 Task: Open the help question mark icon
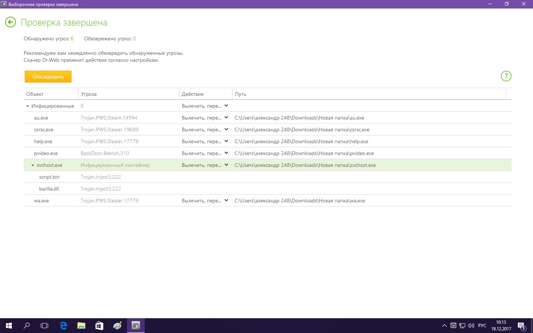pyautogui.click(x=506, y=76)
